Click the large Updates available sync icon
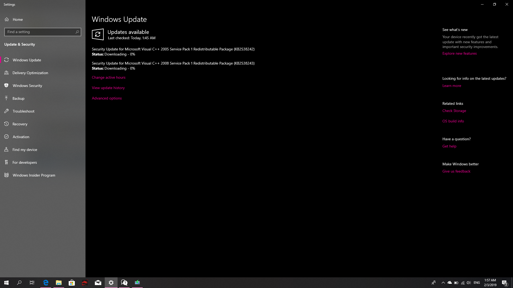Screen dimensions: 513x288 (x=98, y=34)
